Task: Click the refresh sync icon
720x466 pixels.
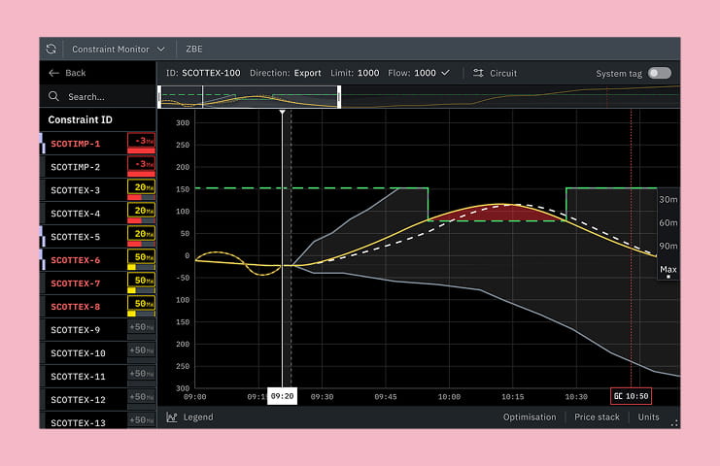Action: [51, 49]
